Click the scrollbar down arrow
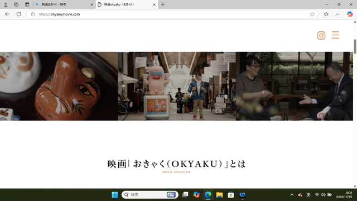 (355, 186)
